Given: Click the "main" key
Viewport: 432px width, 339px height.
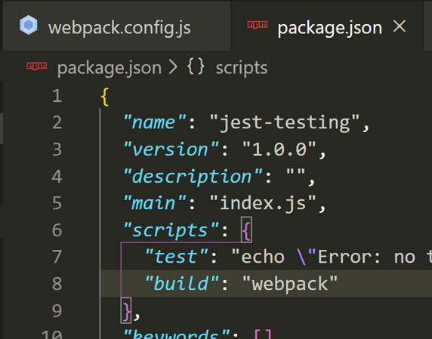Looking at the screenshot, I should pyautogui.click(x=154, y=203).
